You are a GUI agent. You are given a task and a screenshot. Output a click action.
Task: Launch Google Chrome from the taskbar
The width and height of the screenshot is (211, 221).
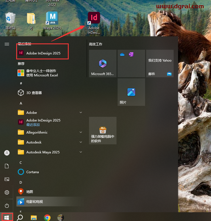[47, 217]
